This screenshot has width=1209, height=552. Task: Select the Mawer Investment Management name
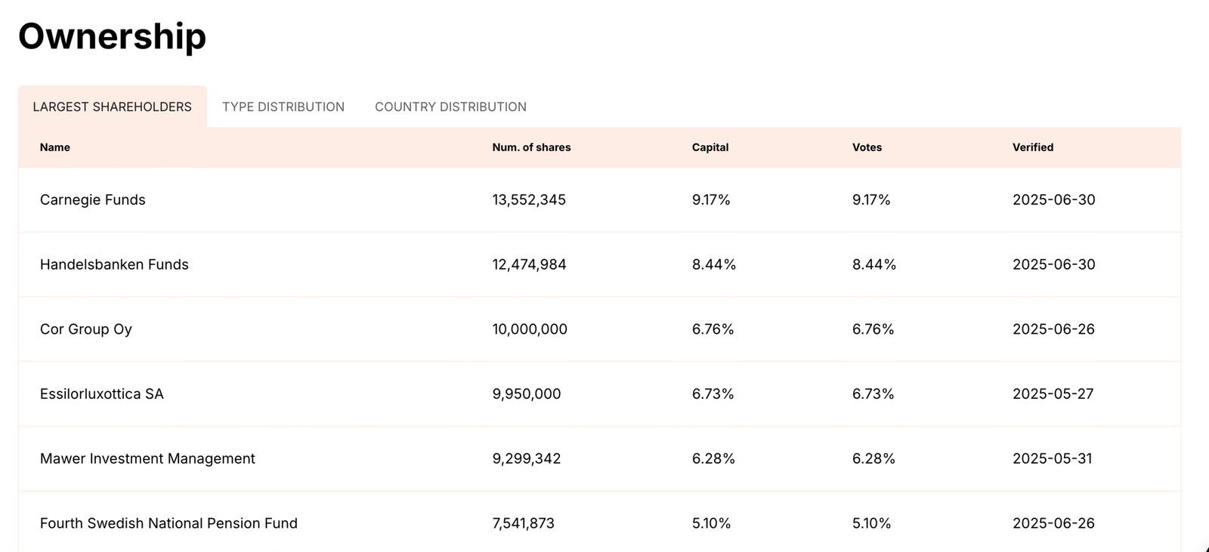click(147, 458)
